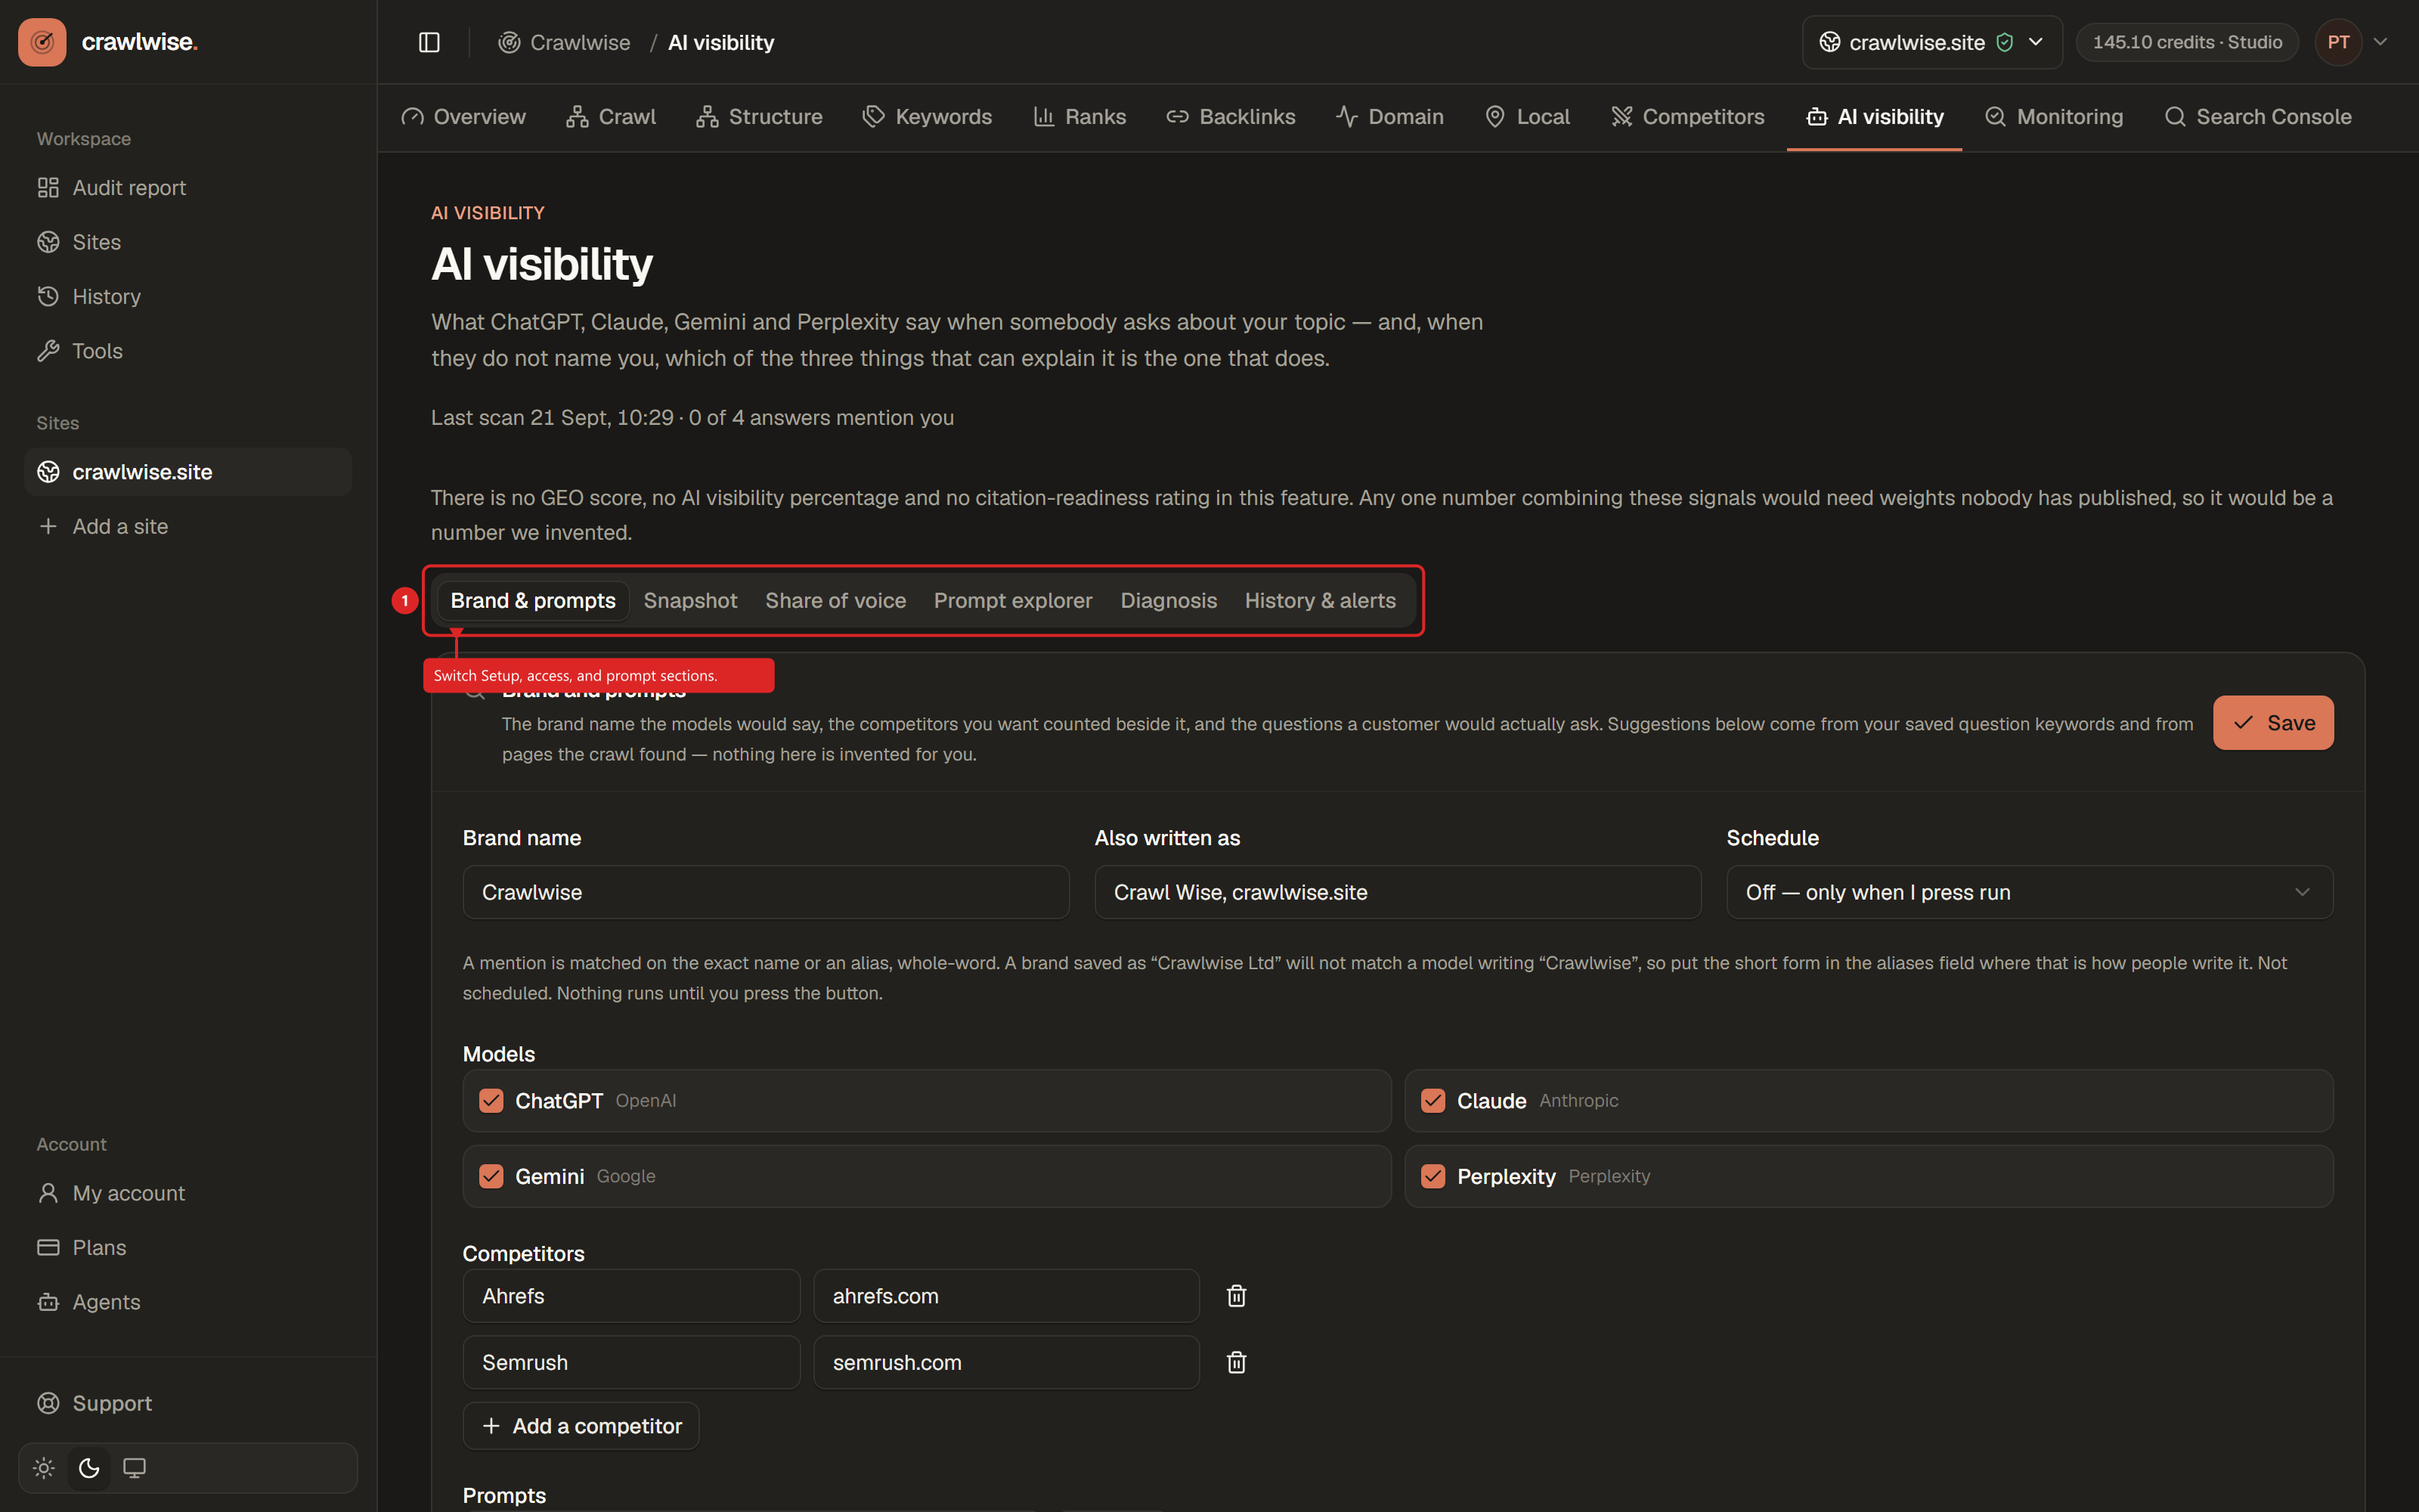
Task: Open the Domain tab
Action: 1389,117
